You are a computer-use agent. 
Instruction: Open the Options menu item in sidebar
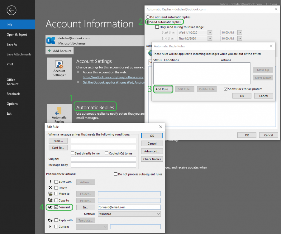[x=12, y=104]
